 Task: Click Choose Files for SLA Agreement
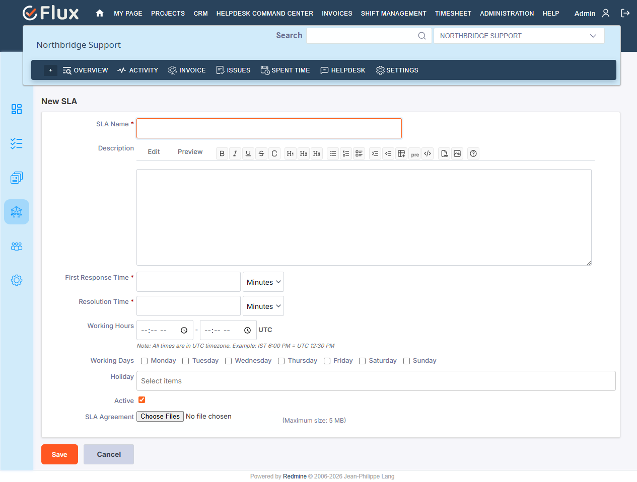pos(160,417)
